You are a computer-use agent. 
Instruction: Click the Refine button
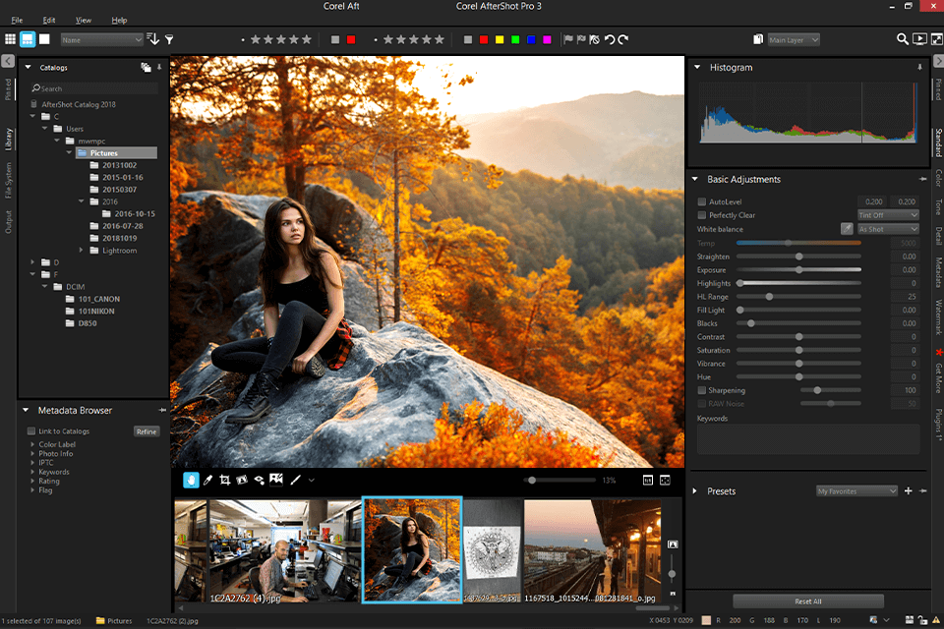[x=147, y=431]
